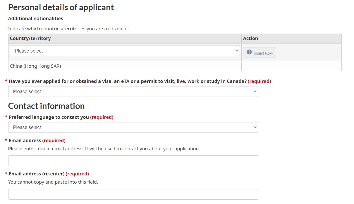Open the Country/territory nationality dropdown
Screen dimensions: 354x204
(x=125, y=51)
